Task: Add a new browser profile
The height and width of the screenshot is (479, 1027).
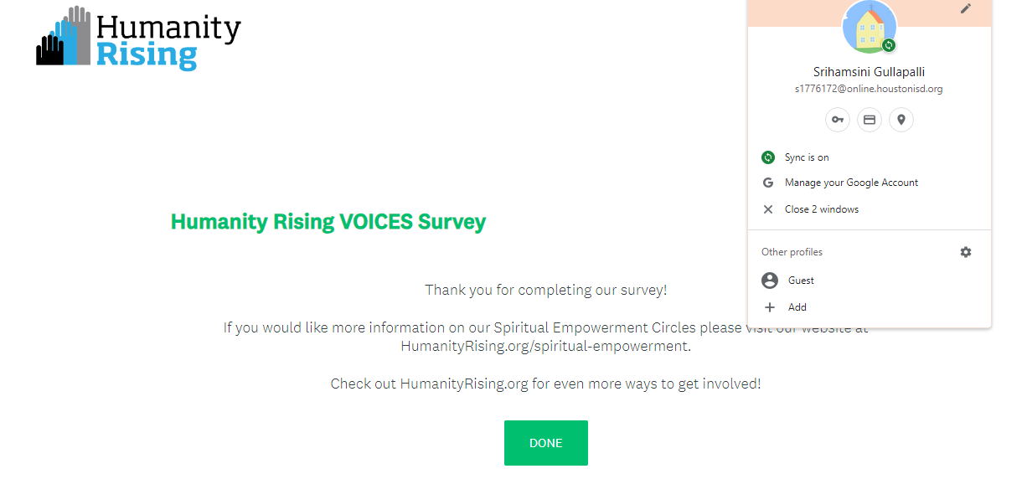Action: 797,307
